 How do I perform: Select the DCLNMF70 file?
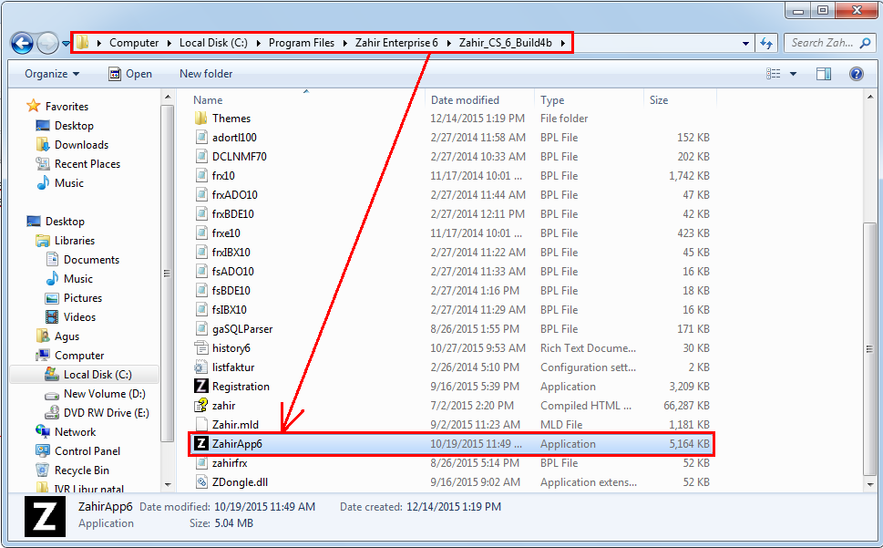pos(239,157)
